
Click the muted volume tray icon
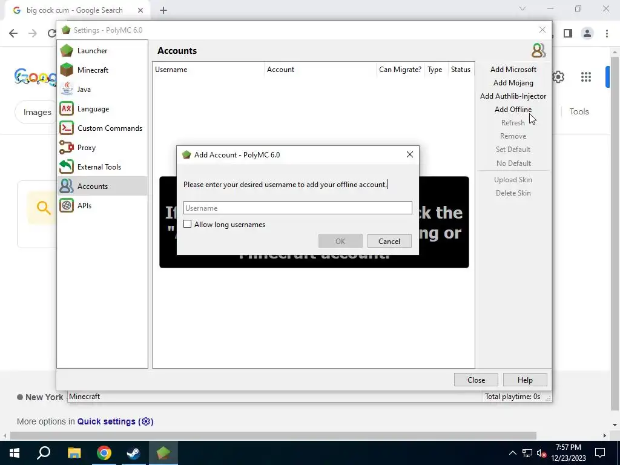pyautogui.click(x=541, y=453)
